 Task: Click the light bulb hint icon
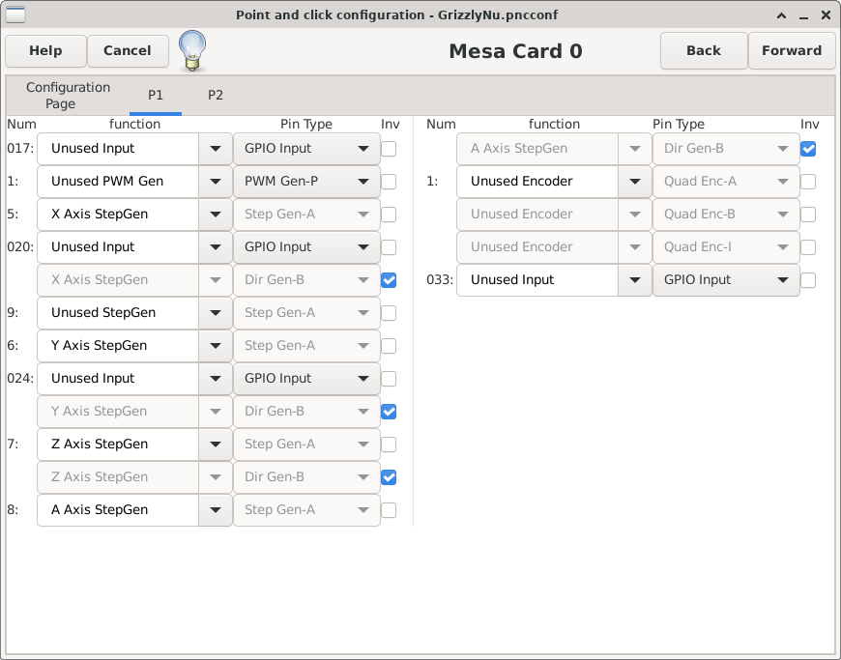(192, 51)
